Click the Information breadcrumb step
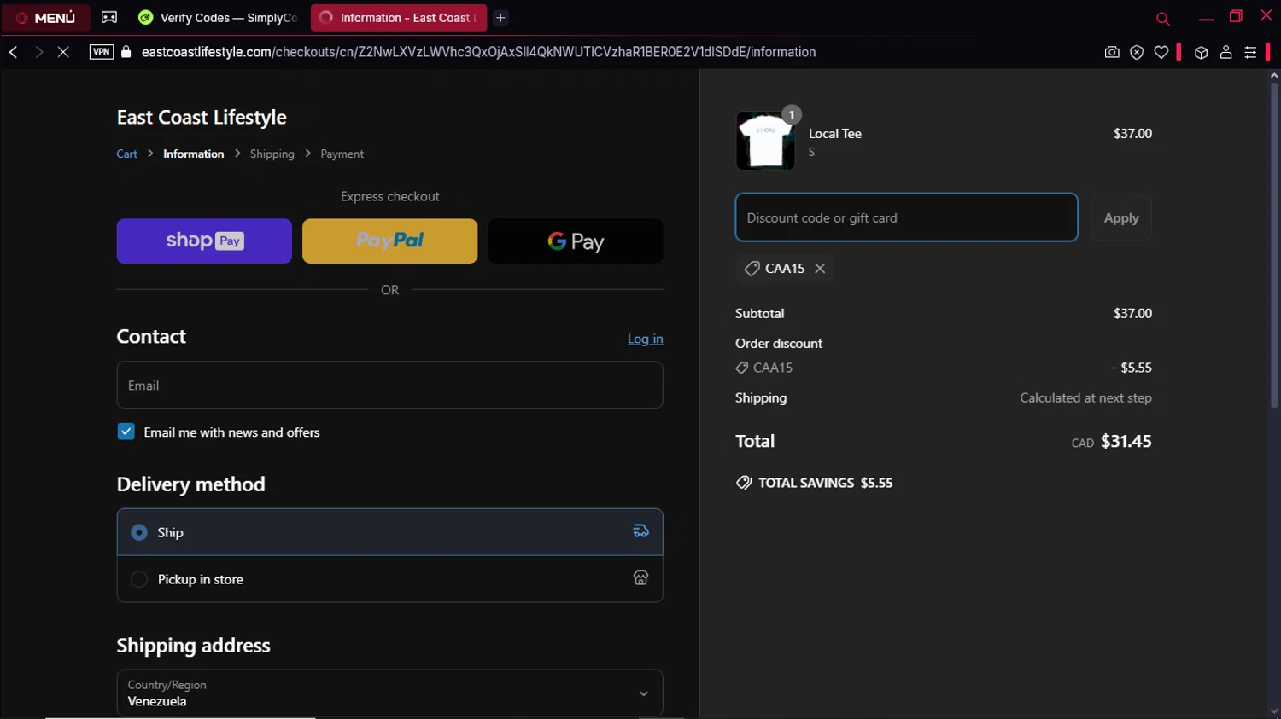The height and width of the screenshot is (719, 1281). click(x=194, y=154)
